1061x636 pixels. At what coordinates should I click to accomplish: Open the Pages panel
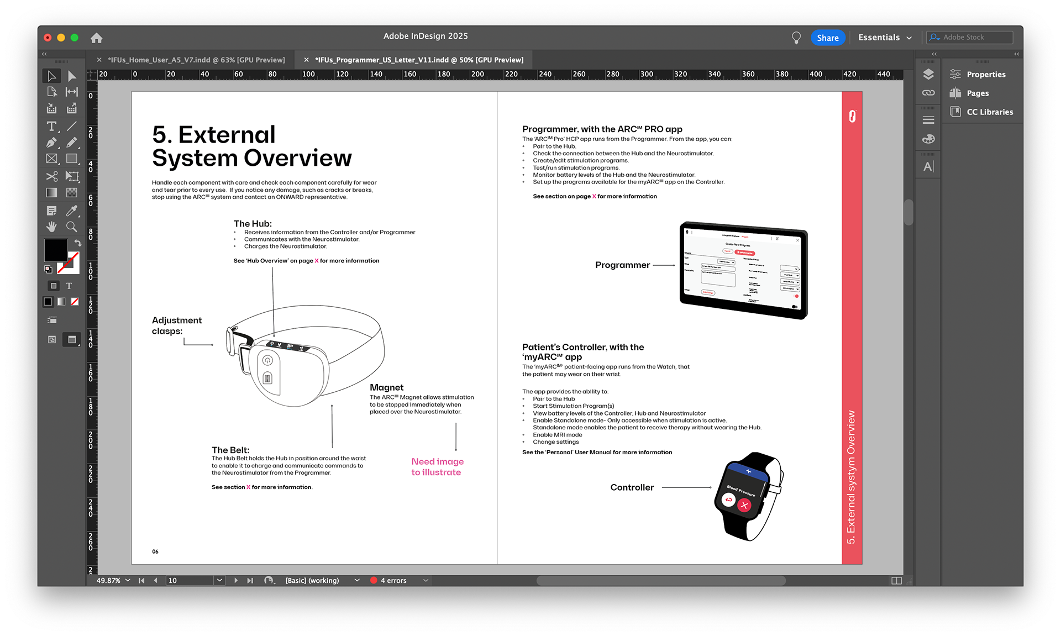click(969, 93)
